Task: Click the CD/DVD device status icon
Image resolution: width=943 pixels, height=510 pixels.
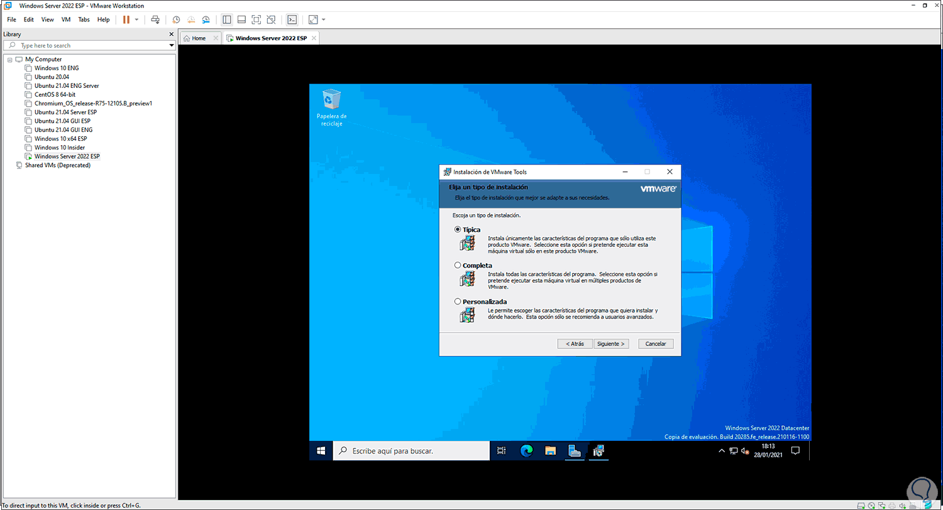Action: click(873, 505)
